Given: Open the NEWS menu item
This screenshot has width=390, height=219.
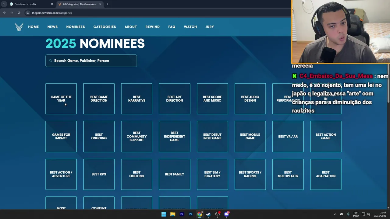Looking at the screenshot, I should point(52,27).
